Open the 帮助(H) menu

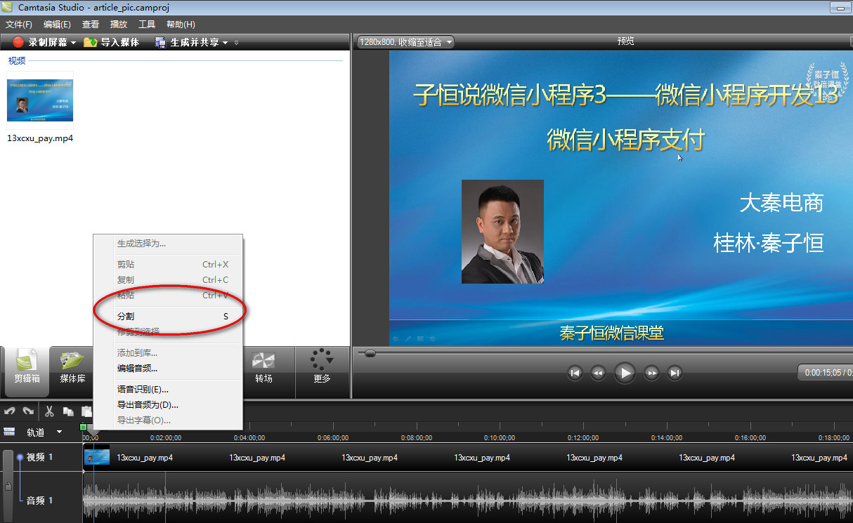181,24
